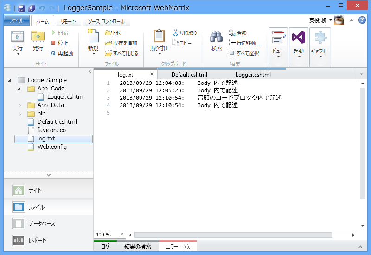Close all files with すべて閉じる
This screenshot has height=255, width=371.
tap(122, 53)
